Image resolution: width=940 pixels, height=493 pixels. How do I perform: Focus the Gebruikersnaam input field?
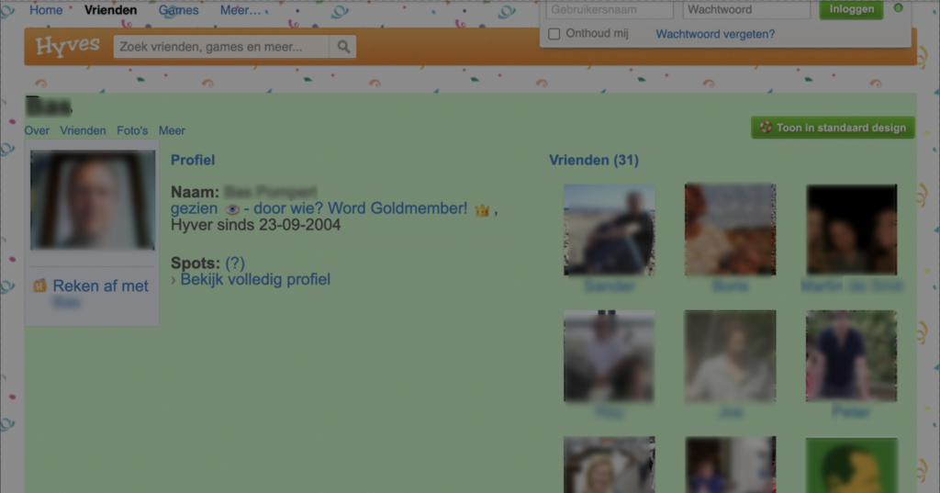(x=610, y=9)
